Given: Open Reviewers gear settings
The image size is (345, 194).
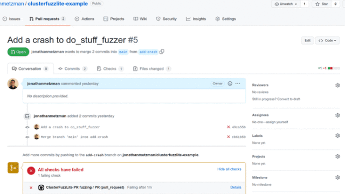Looking at the screenshot, I should (x=337, y=85).
